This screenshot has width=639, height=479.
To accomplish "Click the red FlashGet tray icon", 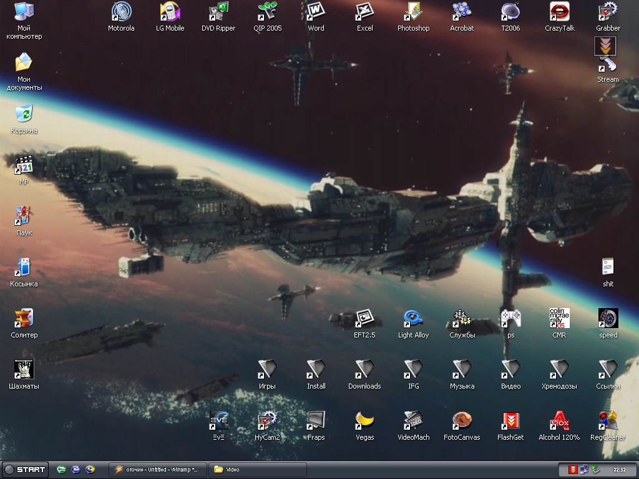I will tap(572, 470).
